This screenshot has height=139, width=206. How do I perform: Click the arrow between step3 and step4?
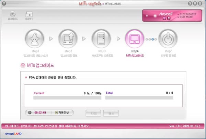[x=118, y=39]
